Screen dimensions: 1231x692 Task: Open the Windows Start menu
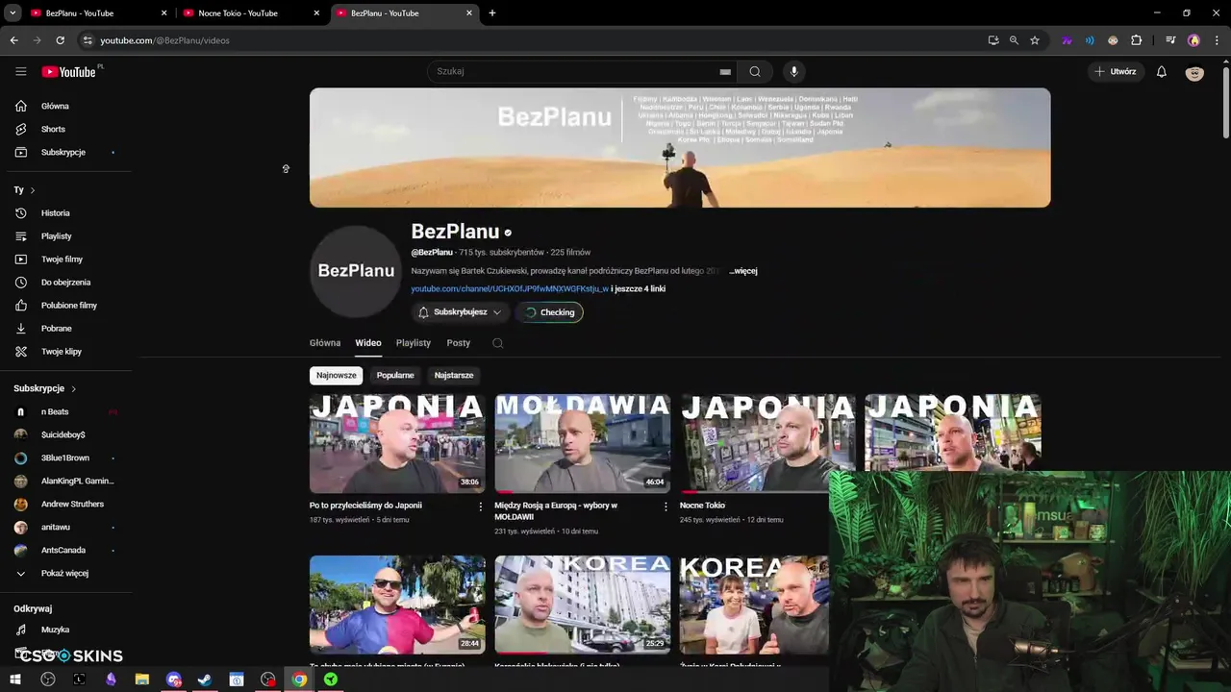click(x=15, y=680)
